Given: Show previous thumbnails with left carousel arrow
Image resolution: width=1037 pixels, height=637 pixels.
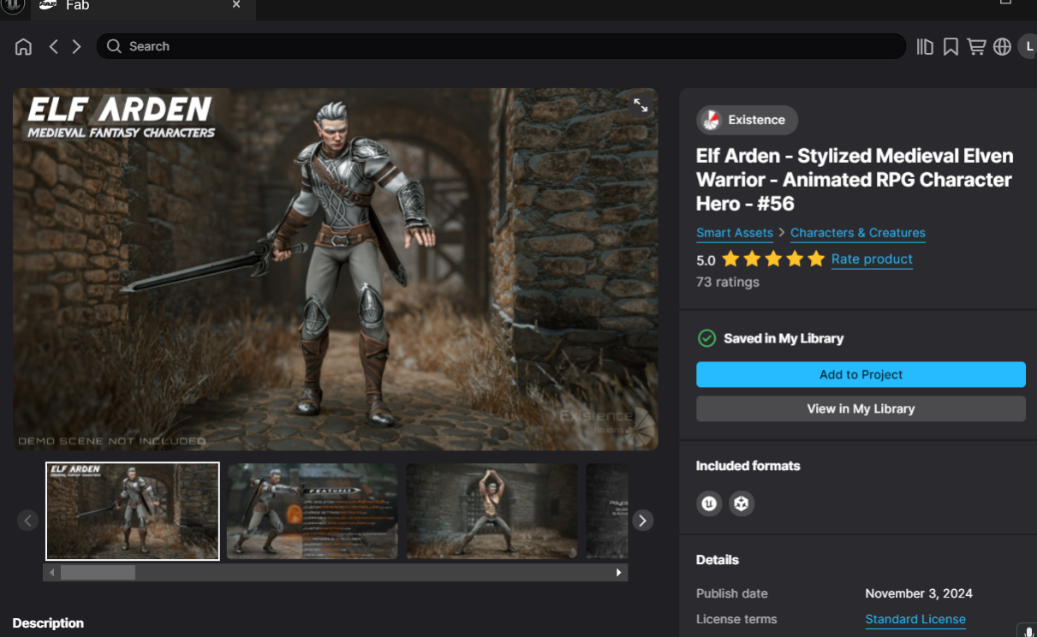Looking at the screenshot, I should pyautogui.click(x=28, y=520).
